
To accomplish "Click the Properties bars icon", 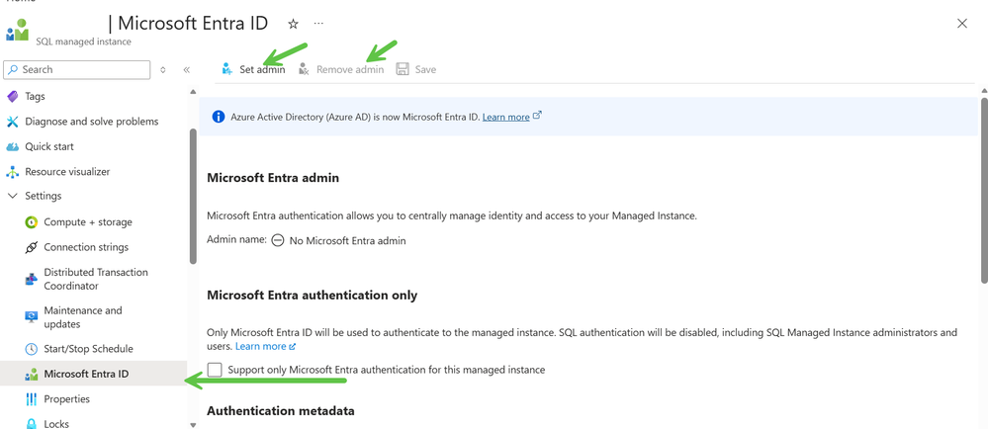I will coord(31,399).
